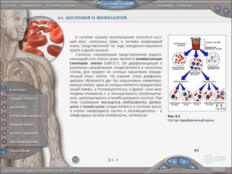Jump back with the rewind double-arrow button

[x=164, y=167]
